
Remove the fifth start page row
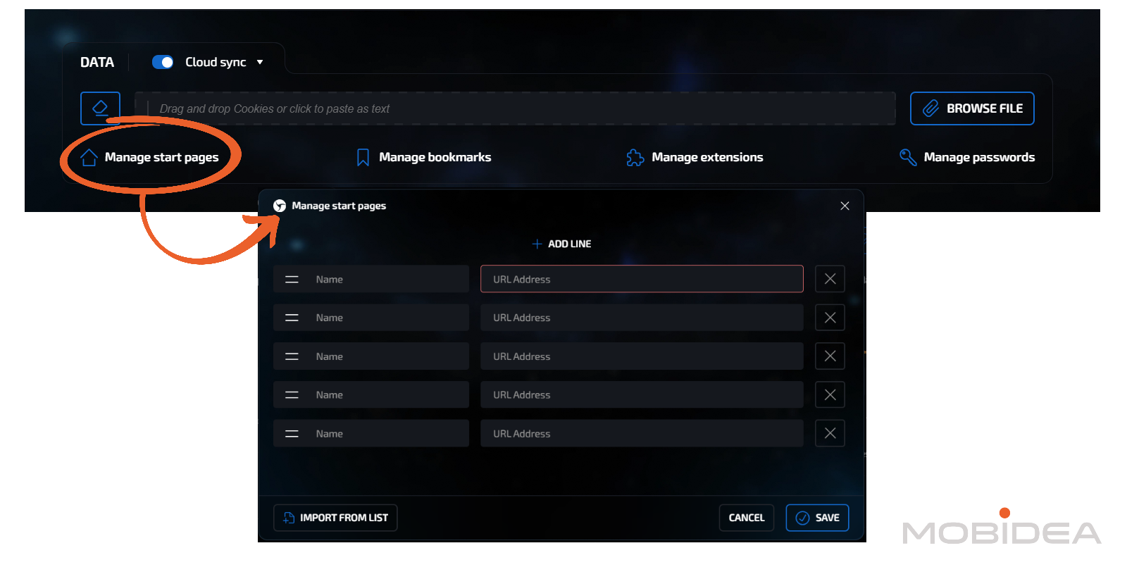point(830,433)
